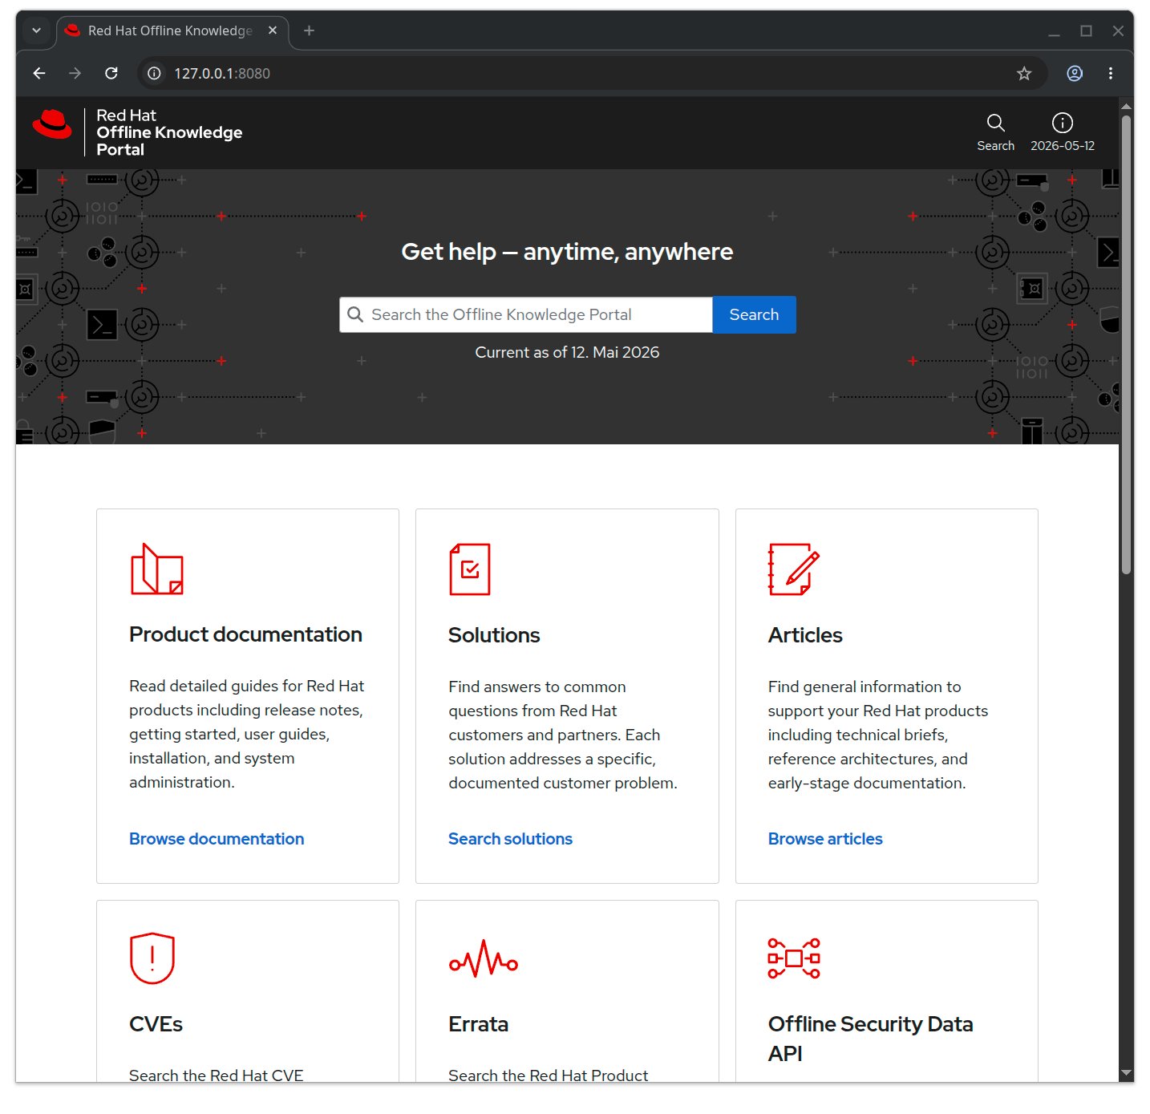Click the vertical scrollbar thumb
The height and width of the screenshot is (1114, 1150).
coord(1126,345)
